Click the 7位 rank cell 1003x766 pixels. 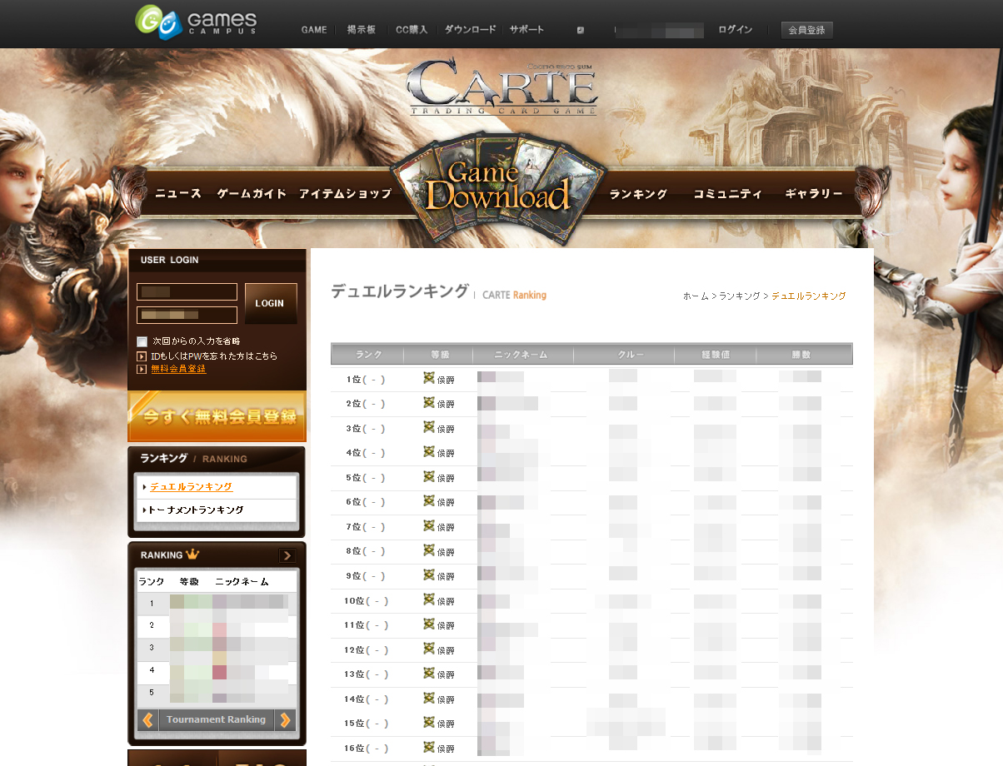point(366,527)
